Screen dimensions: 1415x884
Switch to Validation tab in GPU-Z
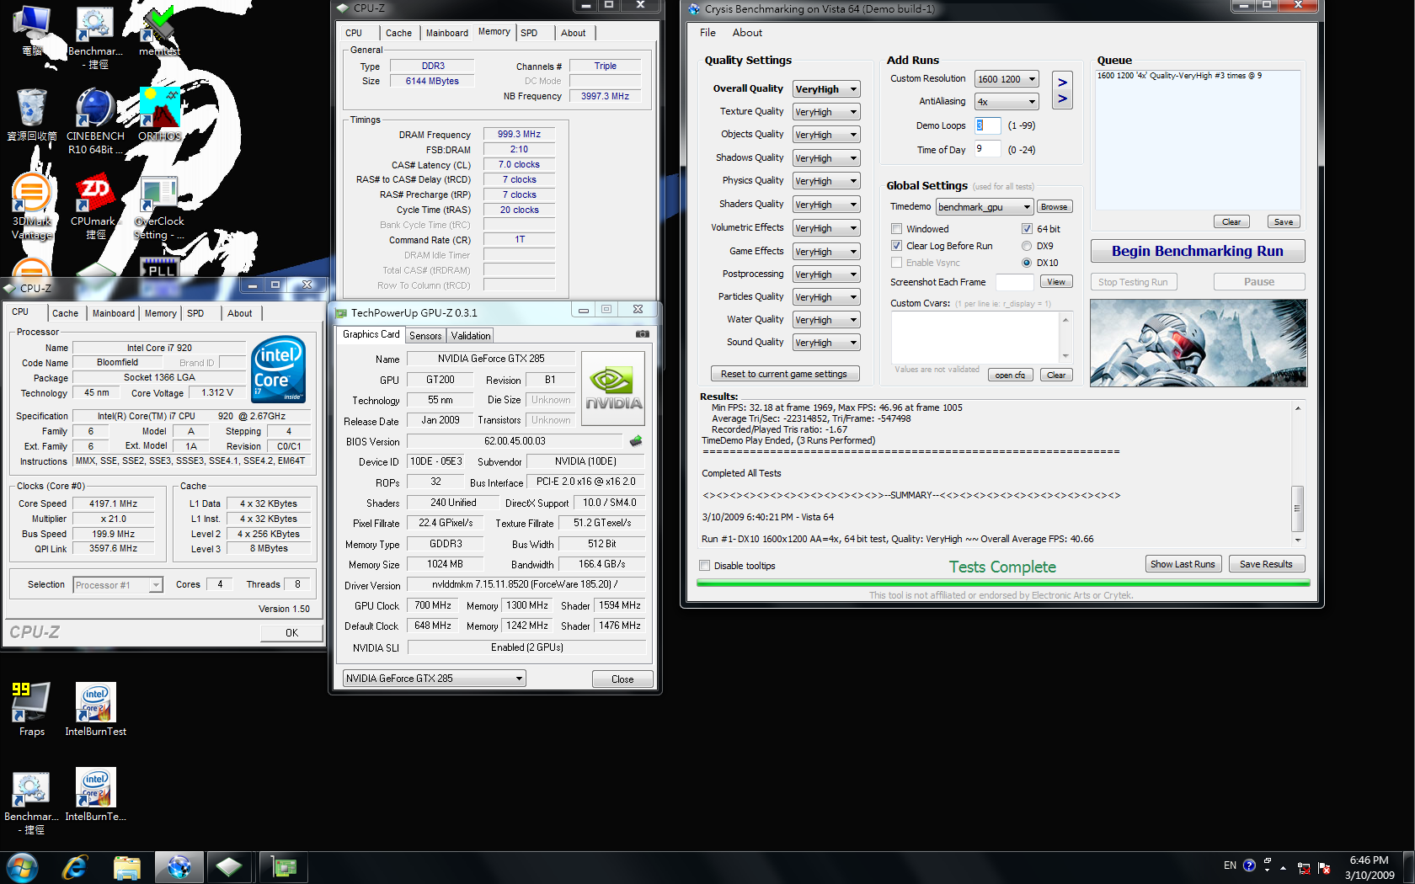(x=471, y=335)
